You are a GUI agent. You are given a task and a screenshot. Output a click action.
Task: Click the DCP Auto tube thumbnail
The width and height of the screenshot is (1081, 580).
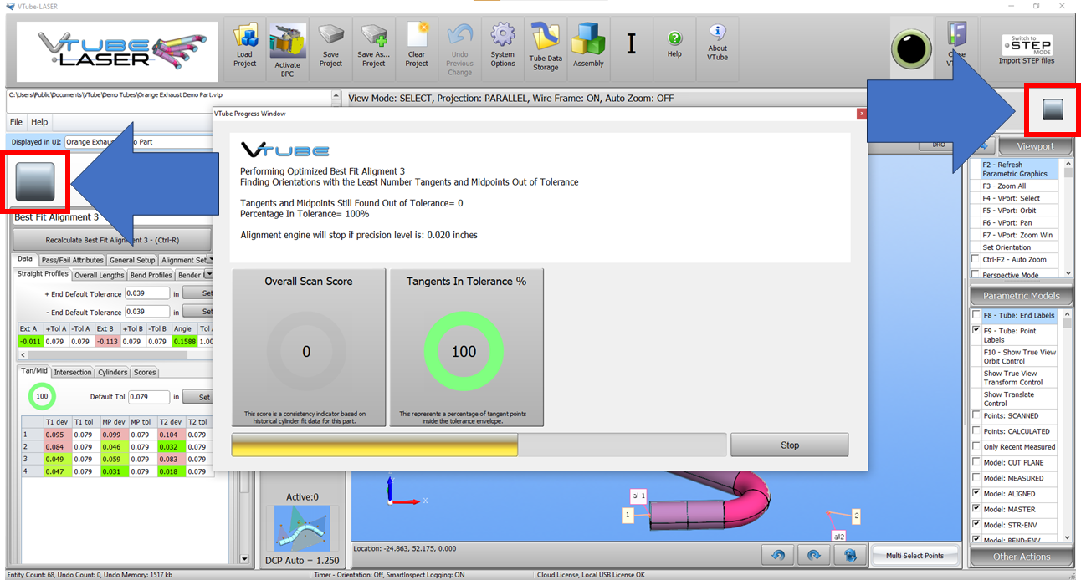point(302,528)
